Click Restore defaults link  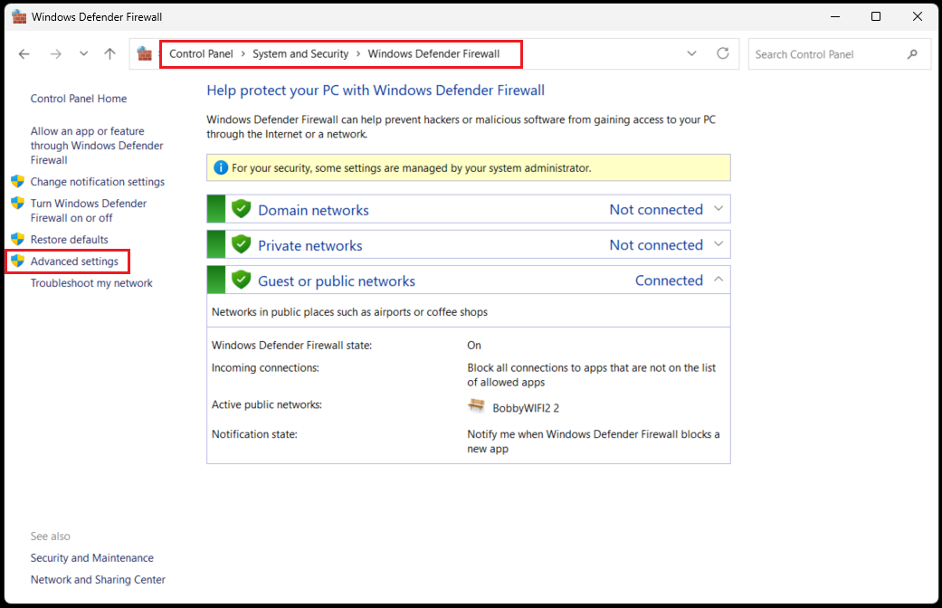click(x=69, y=240)
